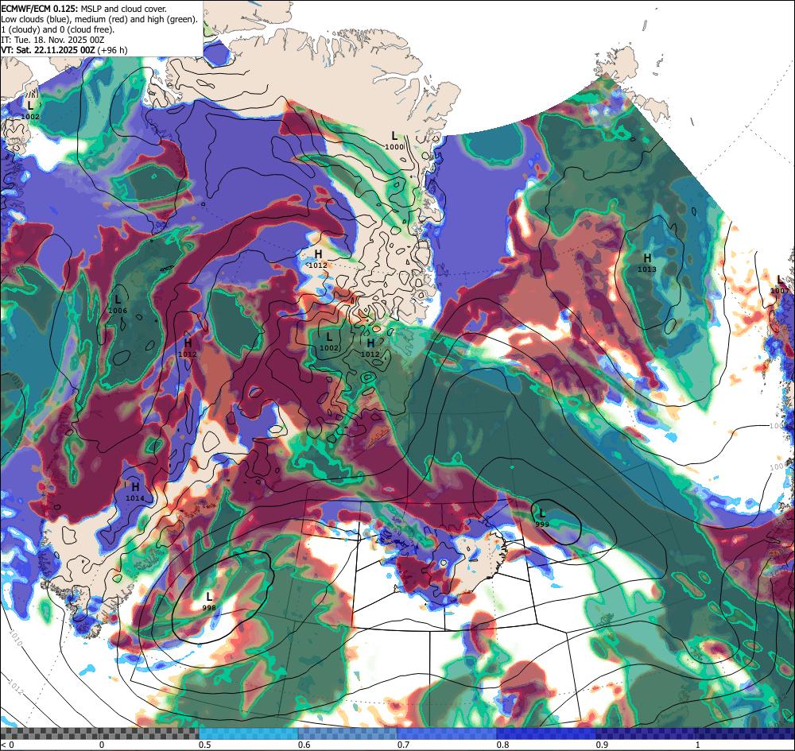
Task: Select the L 999 low pressure center
Action: [x=542, y=518]
